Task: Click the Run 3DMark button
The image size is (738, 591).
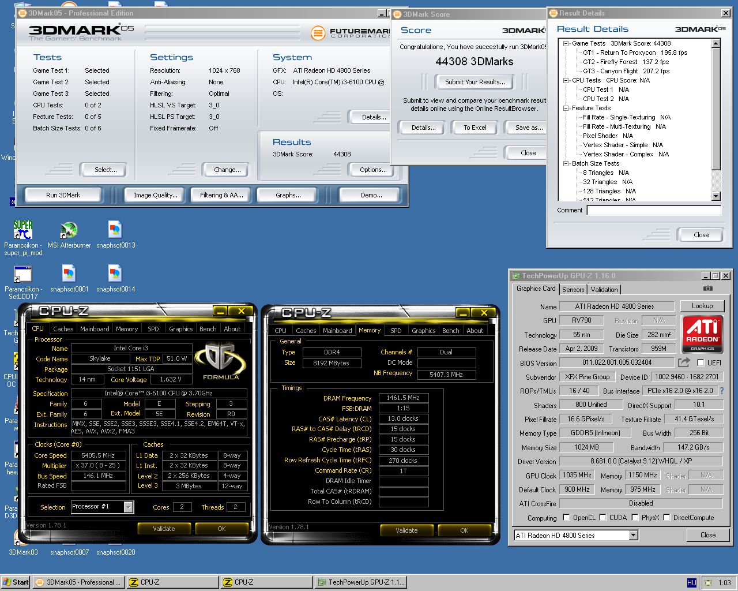Action: tap(63, 195)
